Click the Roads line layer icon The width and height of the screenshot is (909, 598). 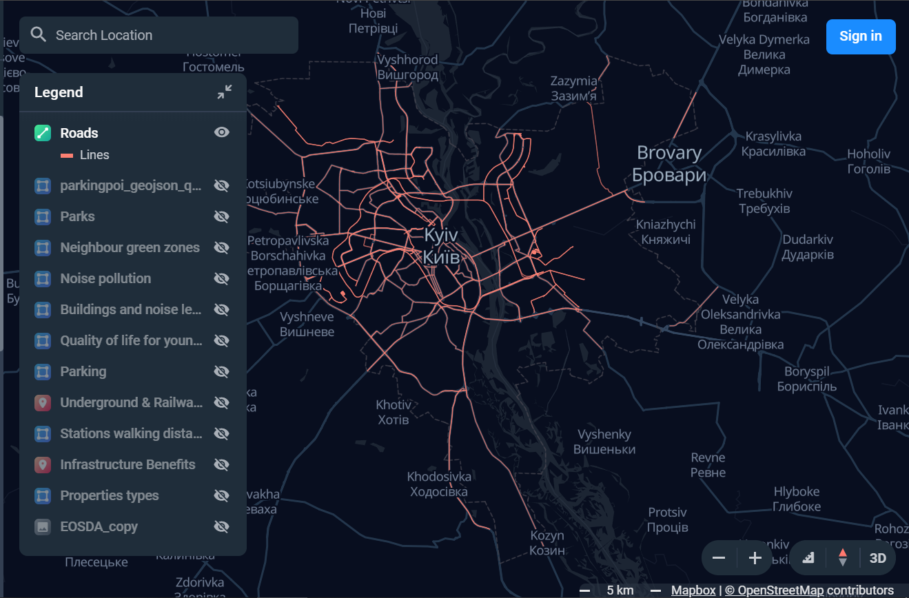pos(43,133)
